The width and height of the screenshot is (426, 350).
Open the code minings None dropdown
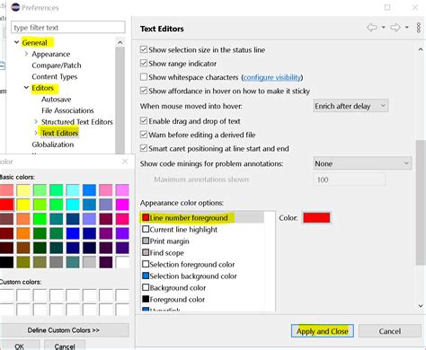[362, 163]
